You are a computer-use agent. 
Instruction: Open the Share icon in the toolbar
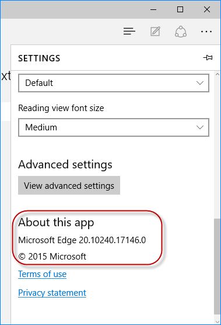[x=181, y=32]
